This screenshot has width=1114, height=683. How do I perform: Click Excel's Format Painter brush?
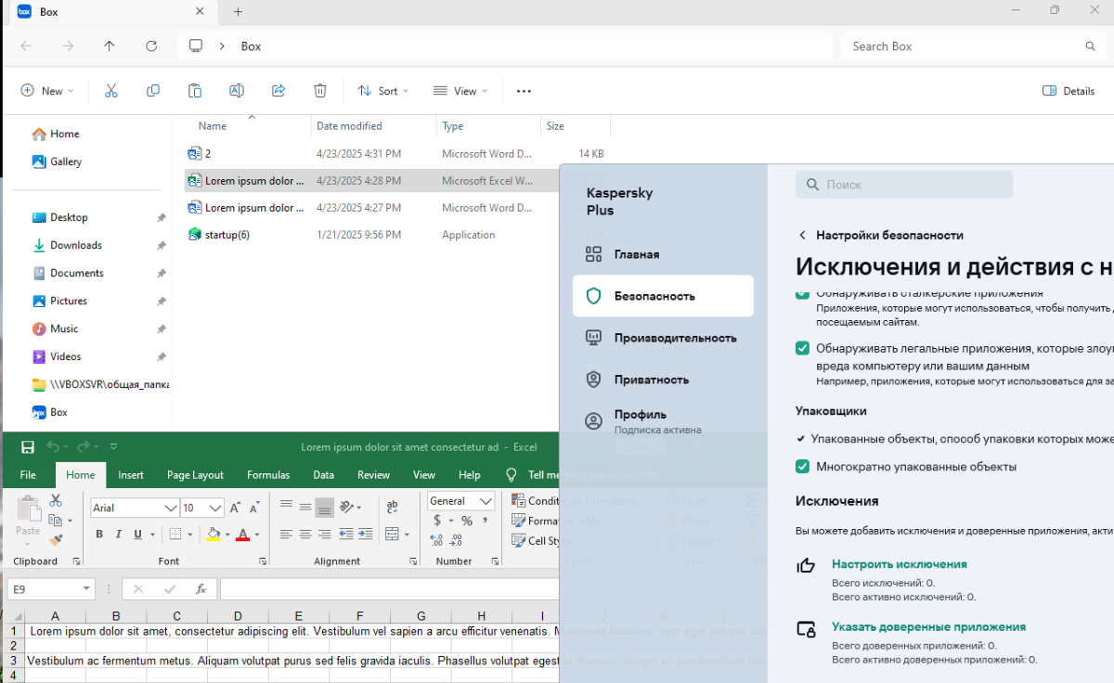point(55,538)
